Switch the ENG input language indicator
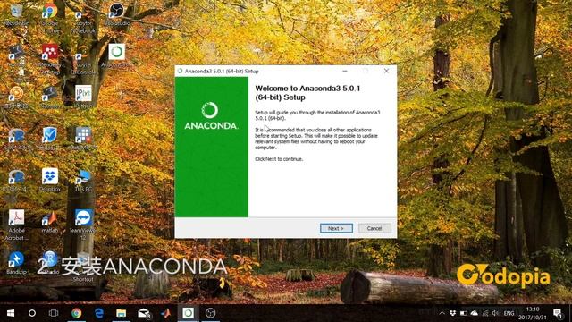 click(509, 313)
